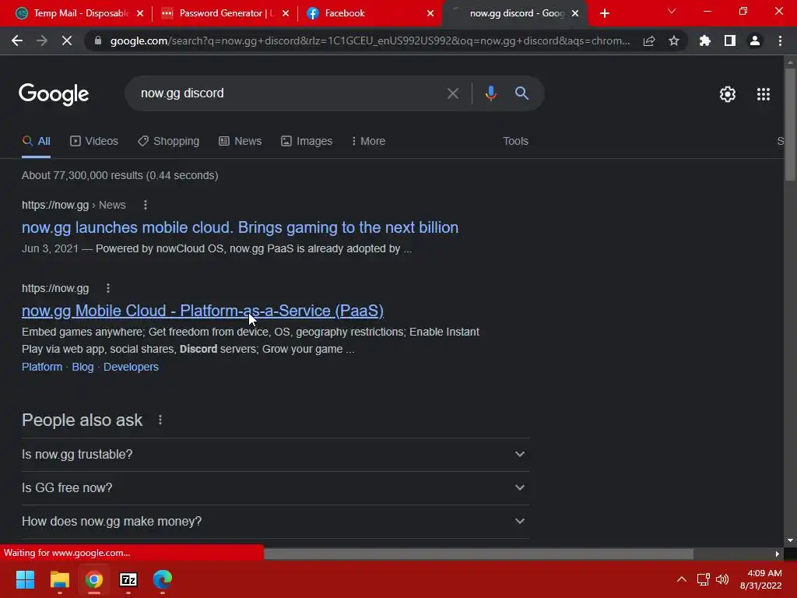View the site information lock icon
Screen dimensions: 797x598
click(x=98, y=40)
